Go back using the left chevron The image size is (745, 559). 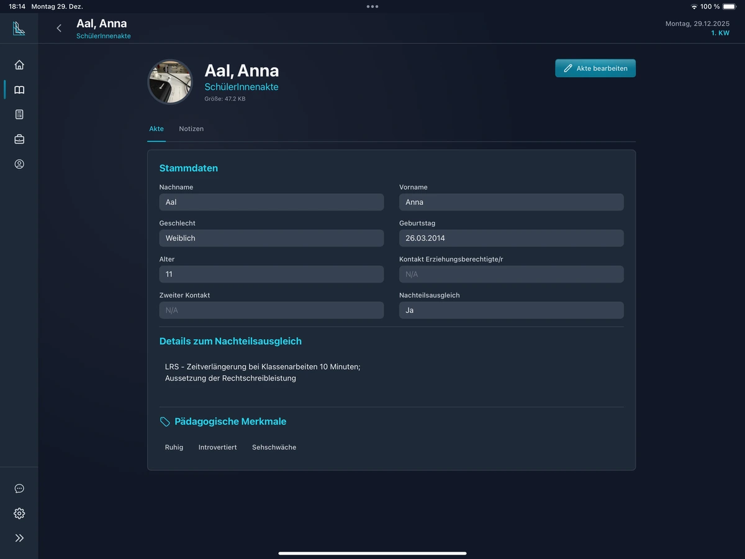click(59, 28)
